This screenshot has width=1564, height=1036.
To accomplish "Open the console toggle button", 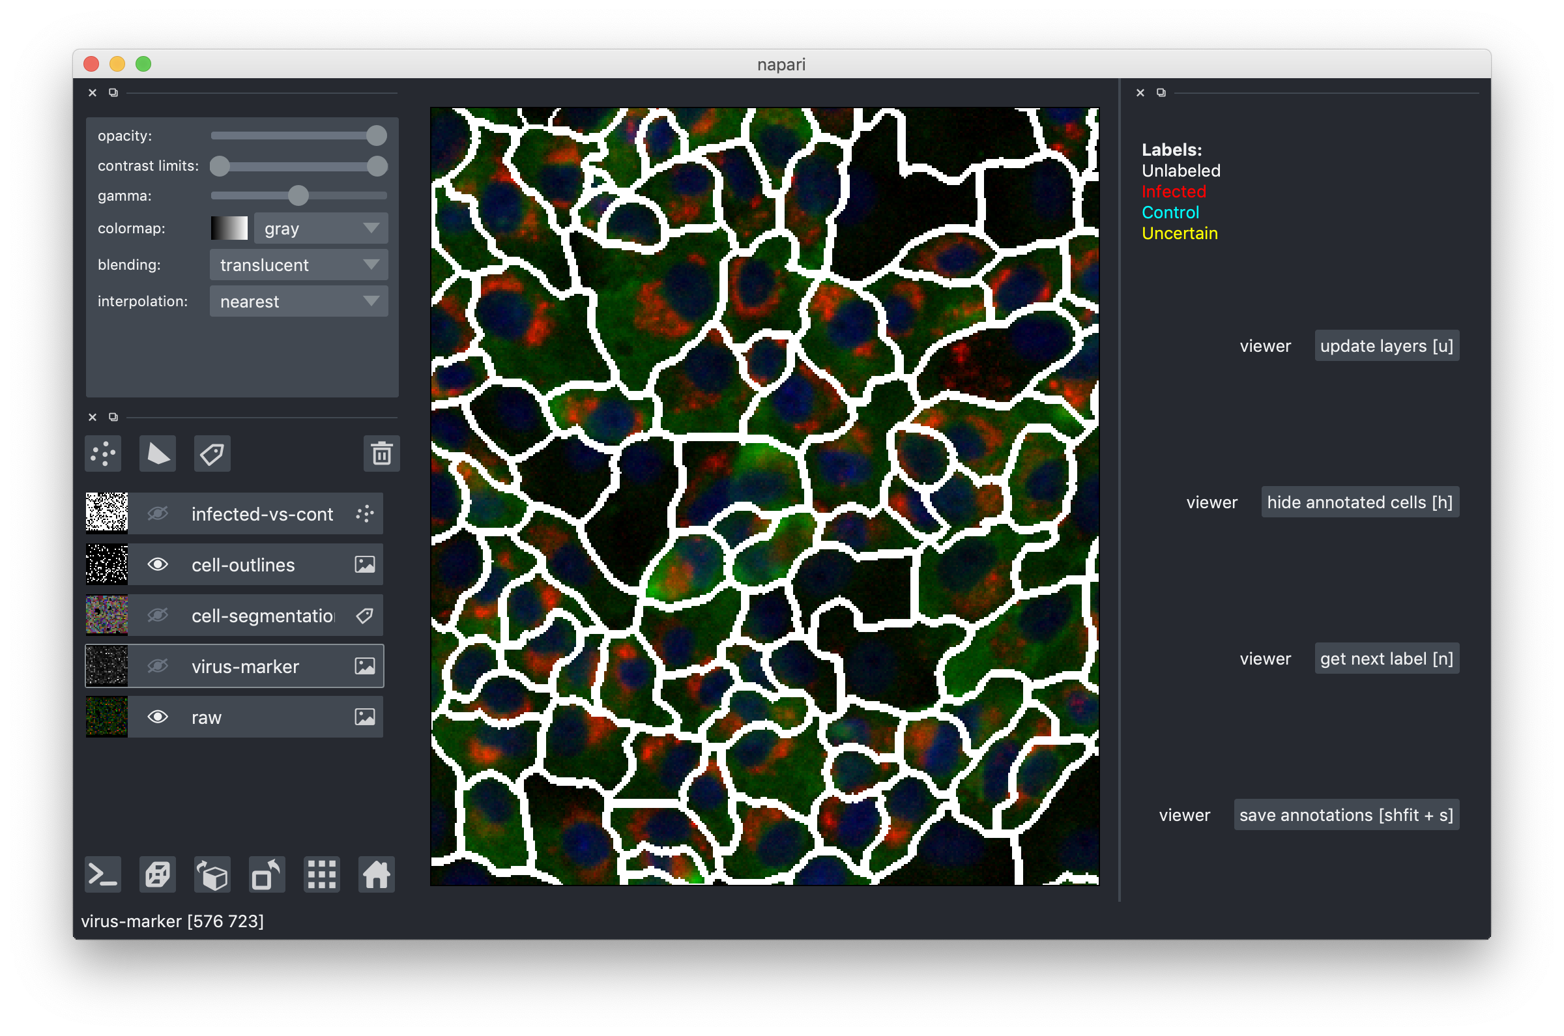I will [103, 875].
